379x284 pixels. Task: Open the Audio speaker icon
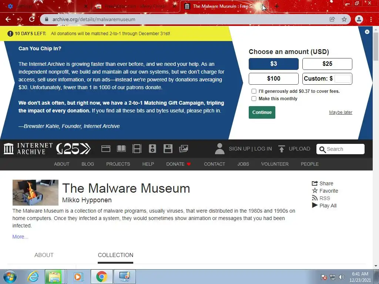pyautogui.click(x=152, y=149)
